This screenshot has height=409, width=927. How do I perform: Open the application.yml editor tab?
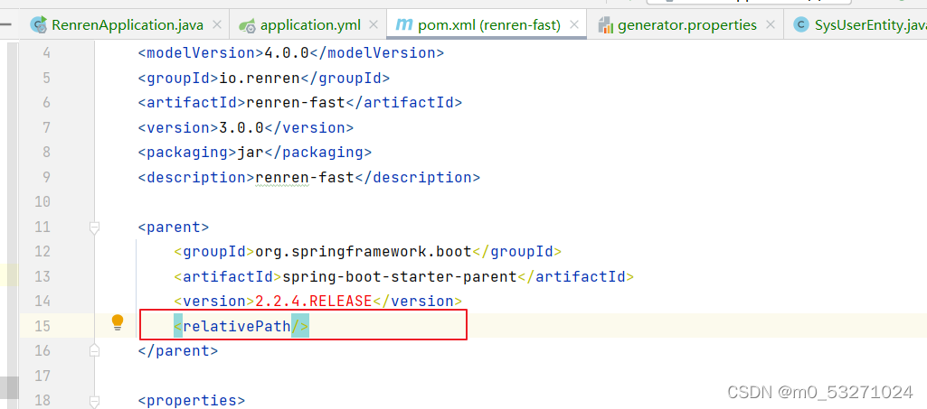(x=308, y=24)
